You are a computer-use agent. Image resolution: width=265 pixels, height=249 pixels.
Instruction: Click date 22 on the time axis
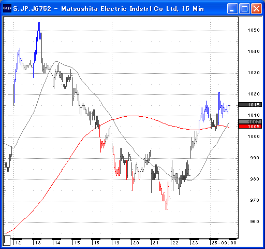(x=175, y=243)
